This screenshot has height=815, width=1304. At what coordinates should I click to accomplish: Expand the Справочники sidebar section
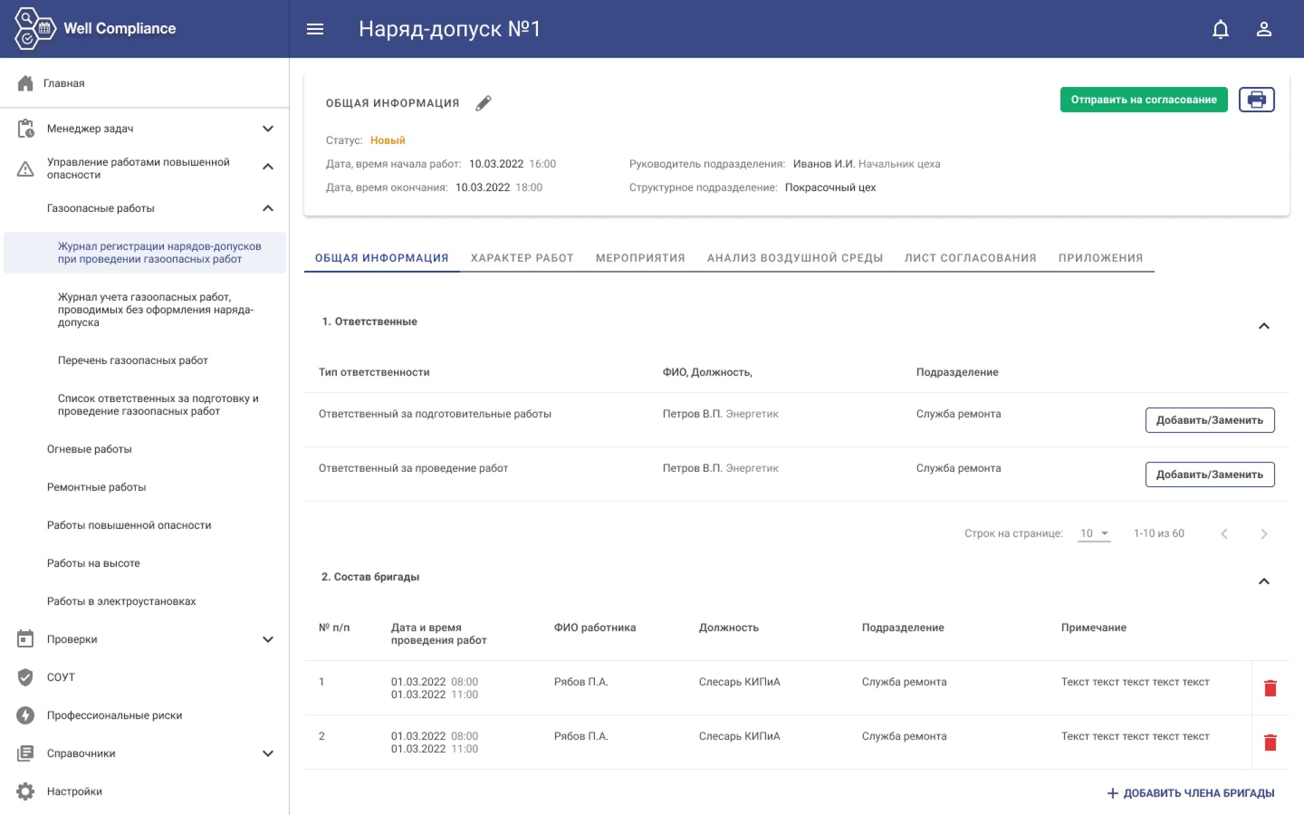(268, 753)
